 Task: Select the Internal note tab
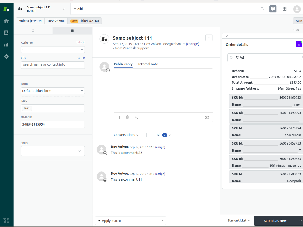coord(148,64)
